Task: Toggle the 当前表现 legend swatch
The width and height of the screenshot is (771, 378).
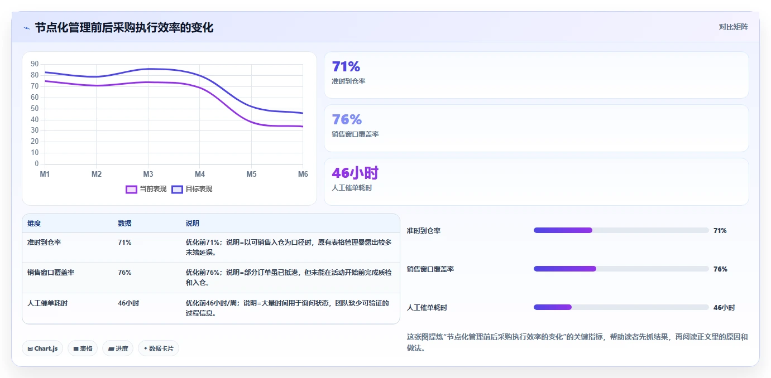Action: pyautogui.click(x=132, y=189)
